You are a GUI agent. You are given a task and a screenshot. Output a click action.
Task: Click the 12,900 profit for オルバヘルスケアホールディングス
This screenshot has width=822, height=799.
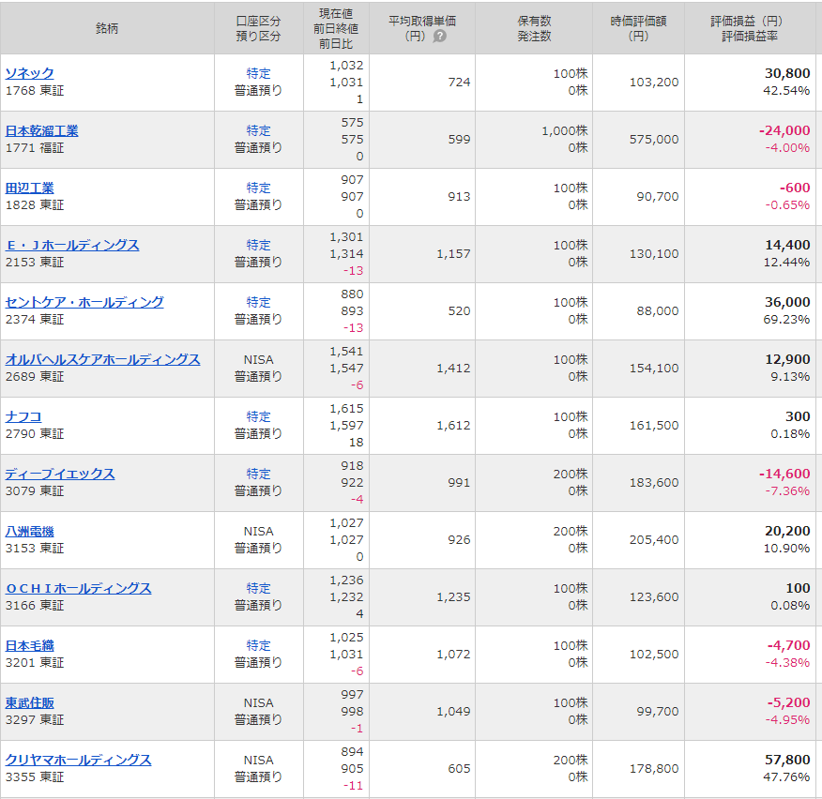[787, 359]
